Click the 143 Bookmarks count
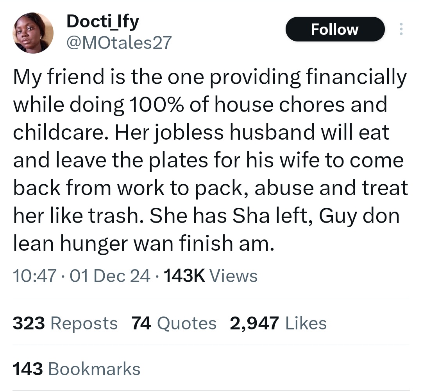 tap(76, 369)
